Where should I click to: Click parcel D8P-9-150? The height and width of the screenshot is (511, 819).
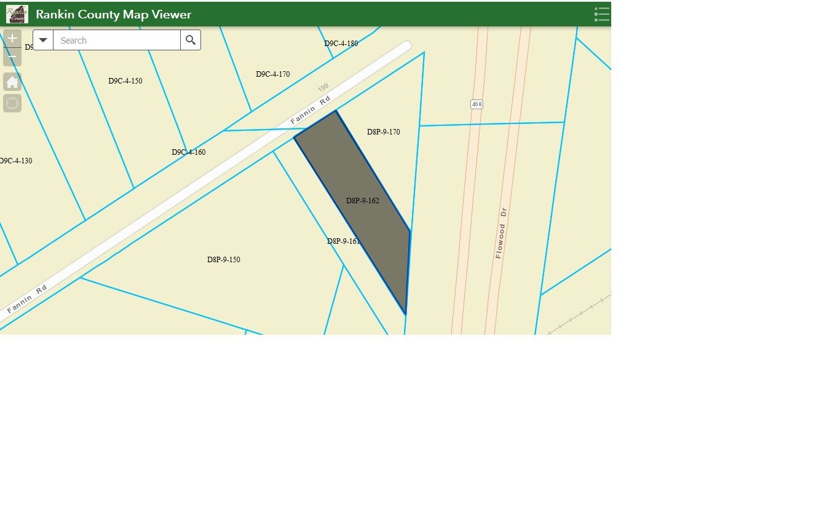pyautogui.click(x=224, y=259)
